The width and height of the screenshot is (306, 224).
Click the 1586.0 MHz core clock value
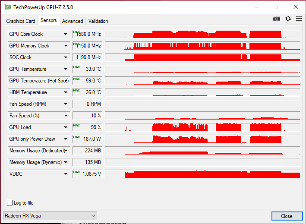[88, 34]
